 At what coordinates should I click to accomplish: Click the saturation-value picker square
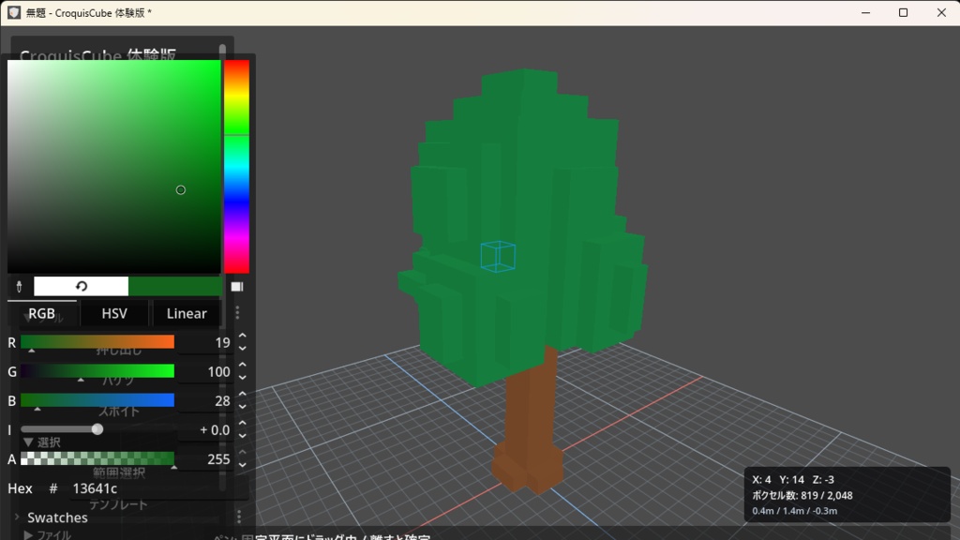(113, 167)
